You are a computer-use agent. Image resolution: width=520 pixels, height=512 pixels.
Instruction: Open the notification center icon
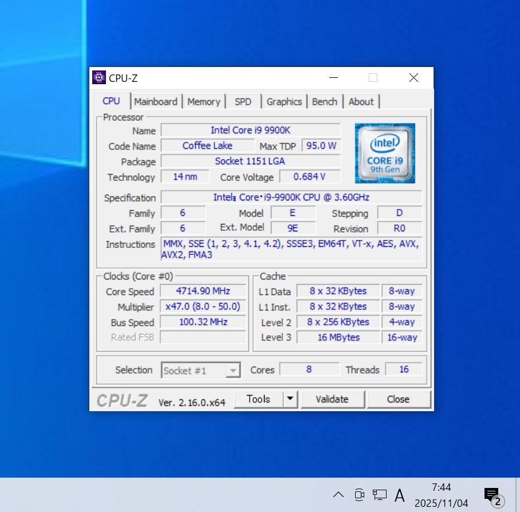coord(492,495)
